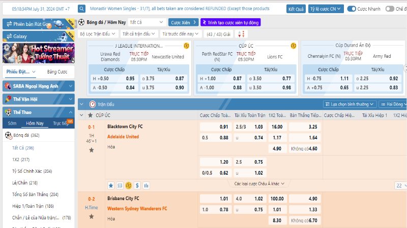Click the sort arrows icon beside Giải filter

coord(241,34)
